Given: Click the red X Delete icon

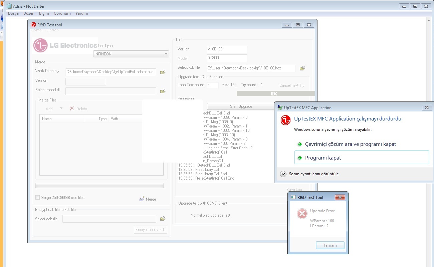Looking at the screenshot, I should pos(72,108).
